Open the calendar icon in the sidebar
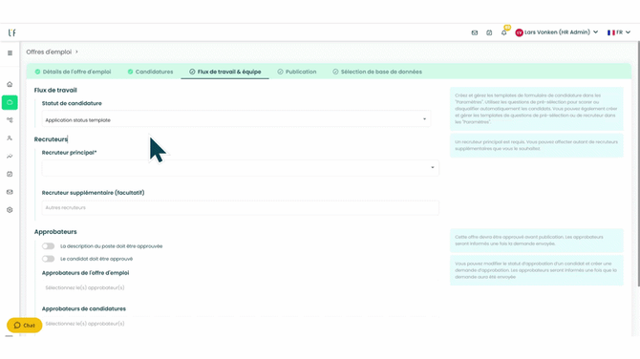The image size is (640, 359). (x=10, y=174)
